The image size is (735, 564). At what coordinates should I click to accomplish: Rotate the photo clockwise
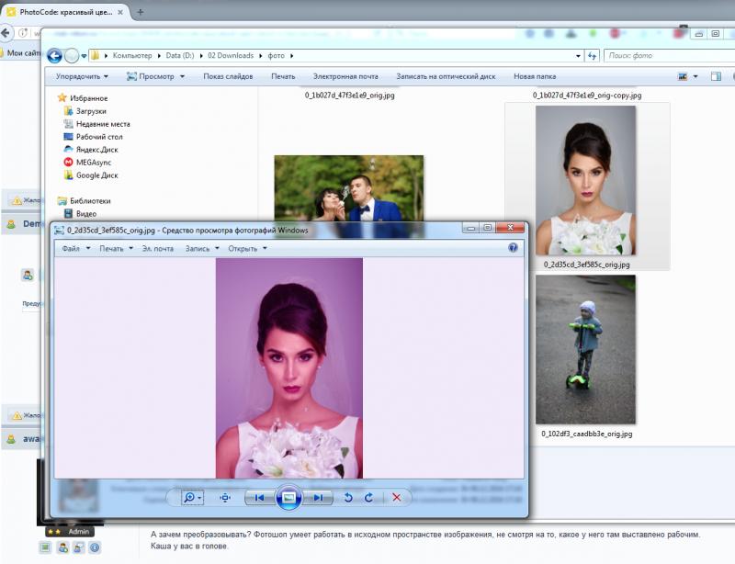click(x=369, y=498)
